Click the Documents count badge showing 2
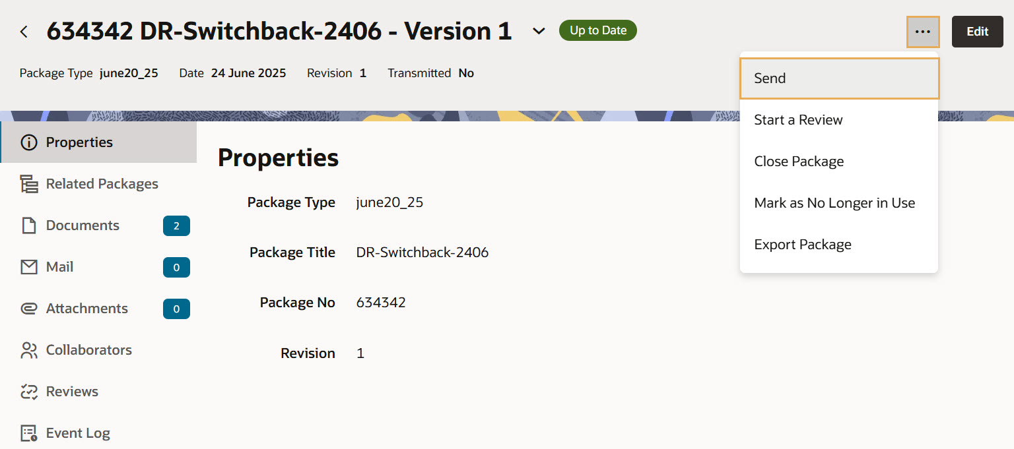Image resolution: width=1014 pixels, height=449 pixels. pos(176,226)
